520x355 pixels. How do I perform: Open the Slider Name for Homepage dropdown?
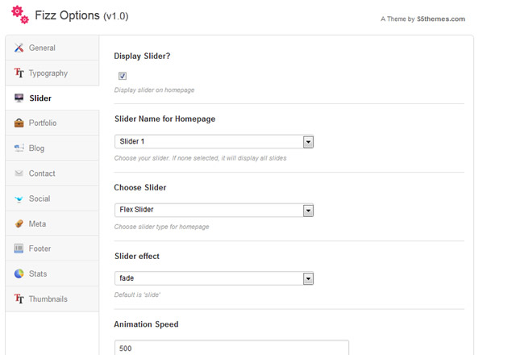pyautogui.click(x=214, y=142)
